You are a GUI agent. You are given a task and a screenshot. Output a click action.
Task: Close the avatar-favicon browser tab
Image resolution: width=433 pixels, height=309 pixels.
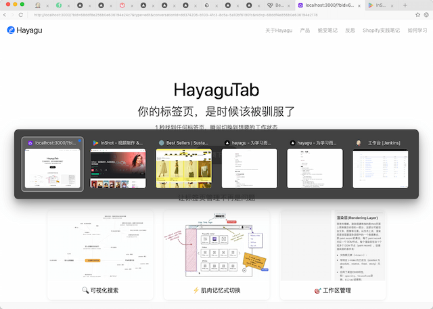coord(47,5)
